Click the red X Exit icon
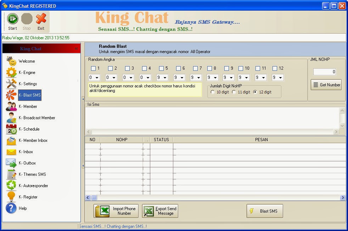 tap(41, 19)
